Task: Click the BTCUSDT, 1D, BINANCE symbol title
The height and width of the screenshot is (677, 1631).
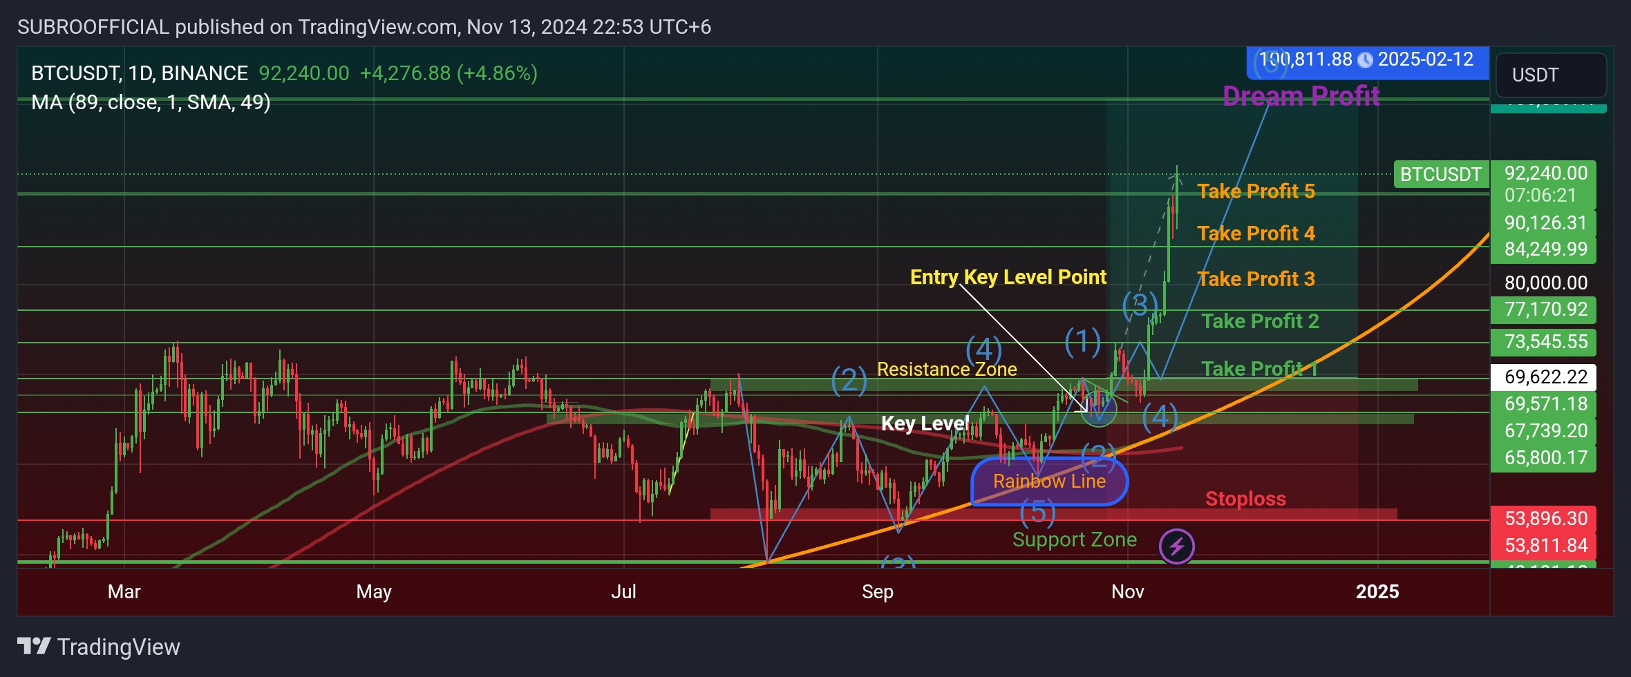Action: (x=140, y=73)
